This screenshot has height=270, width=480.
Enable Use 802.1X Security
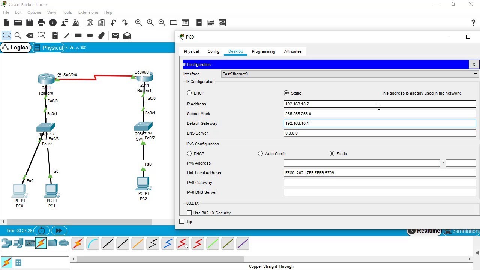189,213
